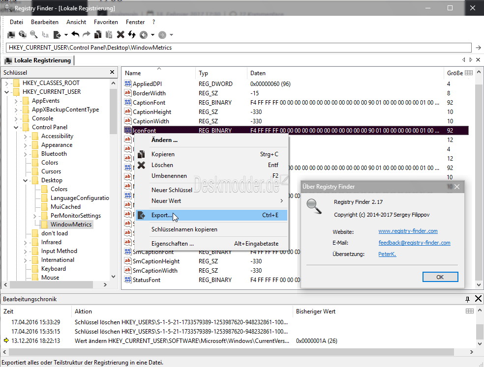Viewport: 484px width, 367px height.
Task: Click the local registry computer toolbar icon
Action: tap(11, 35)
